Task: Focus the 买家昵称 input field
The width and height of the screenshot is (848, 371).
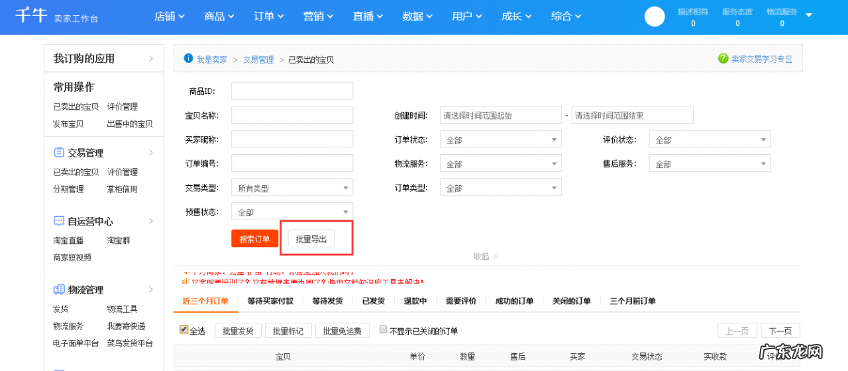Action: click(x=292, y=140)
